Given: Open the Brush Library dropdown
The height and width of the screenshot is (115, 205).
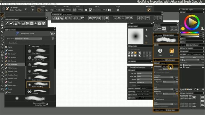Looking at the screenshot, I should (29, 39).
